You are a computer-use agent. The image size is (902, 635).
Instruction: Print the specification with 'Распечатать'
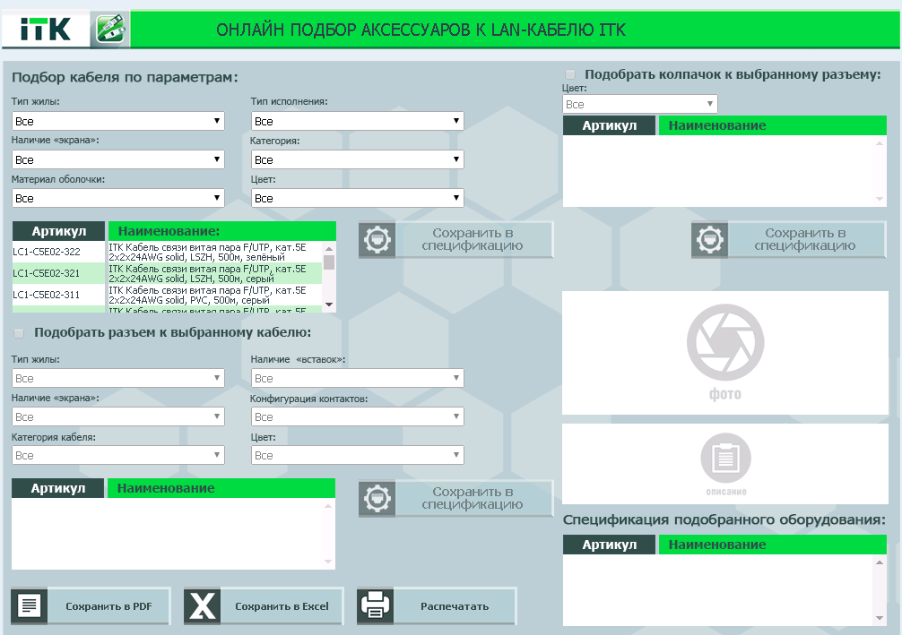(437, 606)
